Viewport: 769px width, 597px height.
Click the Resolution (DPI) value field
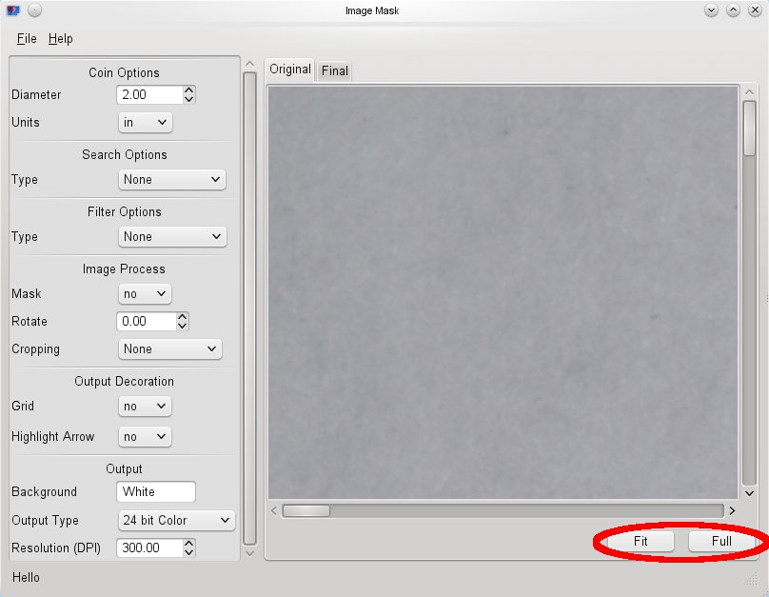[149, 547]
